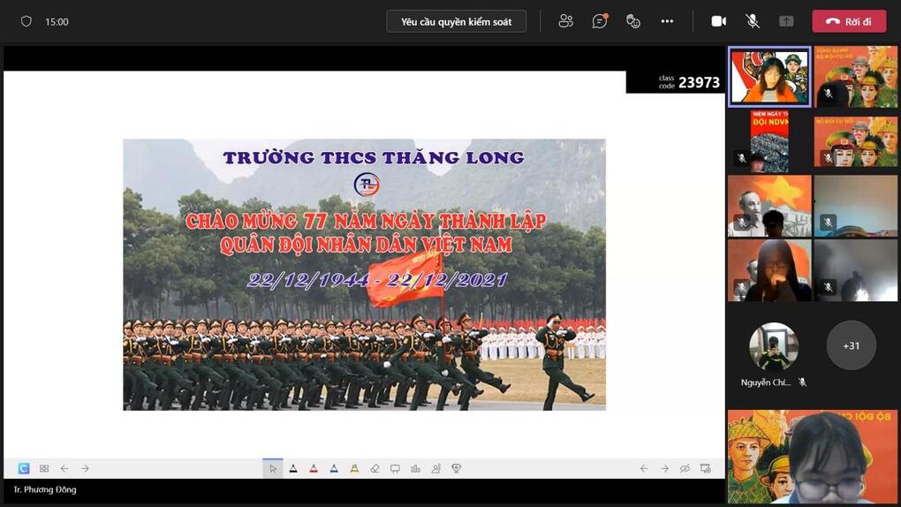Select the blue pen tool
Image resolution: width=901 pixels, height=507 pixels.
pos(334,468)
